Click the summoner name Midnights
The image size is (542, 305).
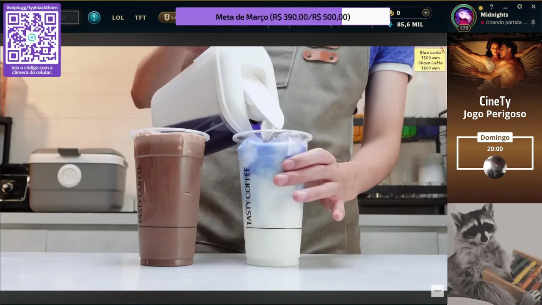pos(494,15)
